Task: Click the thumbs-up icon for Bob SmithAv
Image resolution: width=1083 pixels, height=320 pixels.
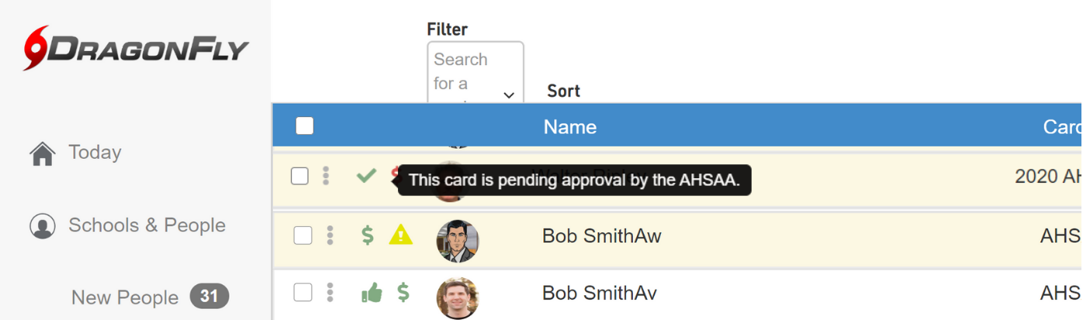Action: [372, 293]
